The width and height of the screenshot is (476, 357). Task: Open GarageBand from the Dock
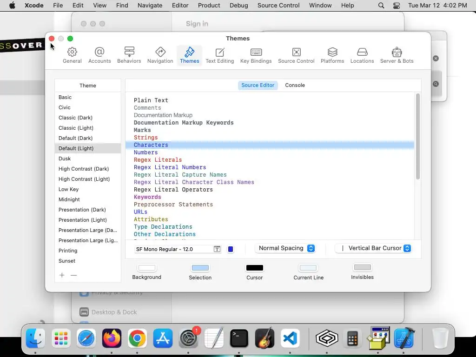[x=264, y=338]
